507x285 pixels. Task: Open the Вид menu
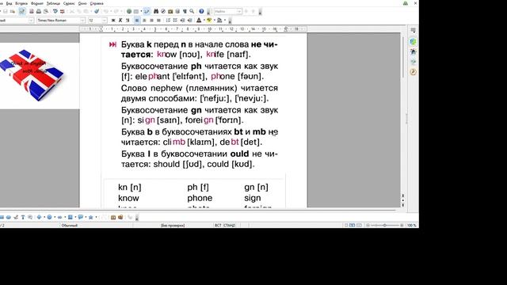pyautogui.click(x=9, y=3)
